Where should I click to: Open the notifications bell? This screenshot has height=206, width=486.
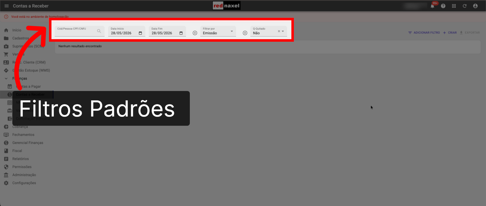coord(432,6)
